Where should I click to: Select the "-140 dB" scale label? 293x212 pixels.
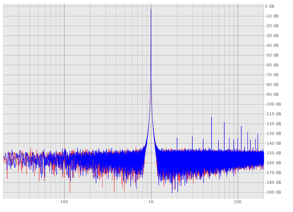273,143
